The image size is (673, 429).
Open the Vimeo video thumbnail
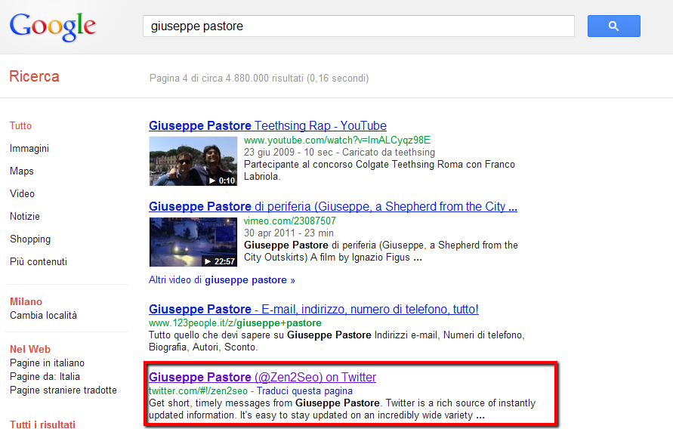pos(193,242)
